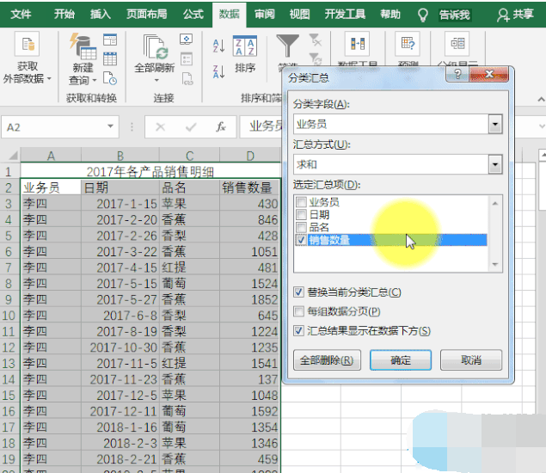The image size is (546, 473).
Task: Click the 全部删除 button
Action: coord(326,360)
